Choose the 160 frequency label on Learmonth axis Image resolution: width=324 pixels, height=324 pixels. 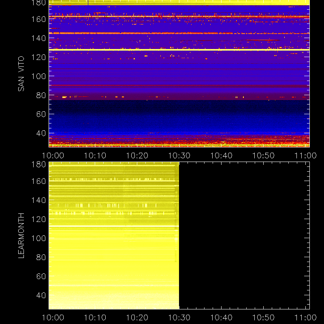pyautogui.click(x=38, y=181)
